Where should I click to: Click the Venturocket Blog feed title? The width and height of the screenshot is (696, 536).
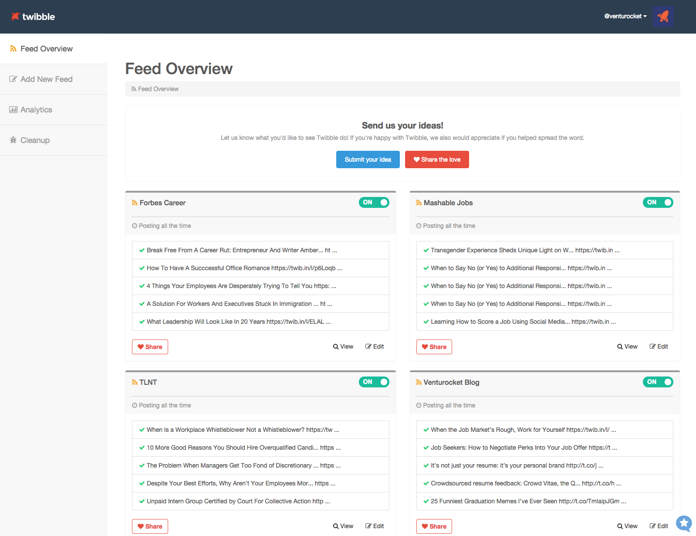pos(451,383)
